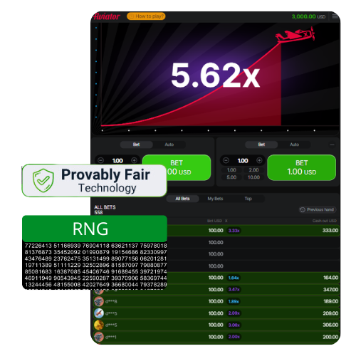
Task: Click the 209.00 cash out value
Action: pyautogui.click(x=330, y=313)
